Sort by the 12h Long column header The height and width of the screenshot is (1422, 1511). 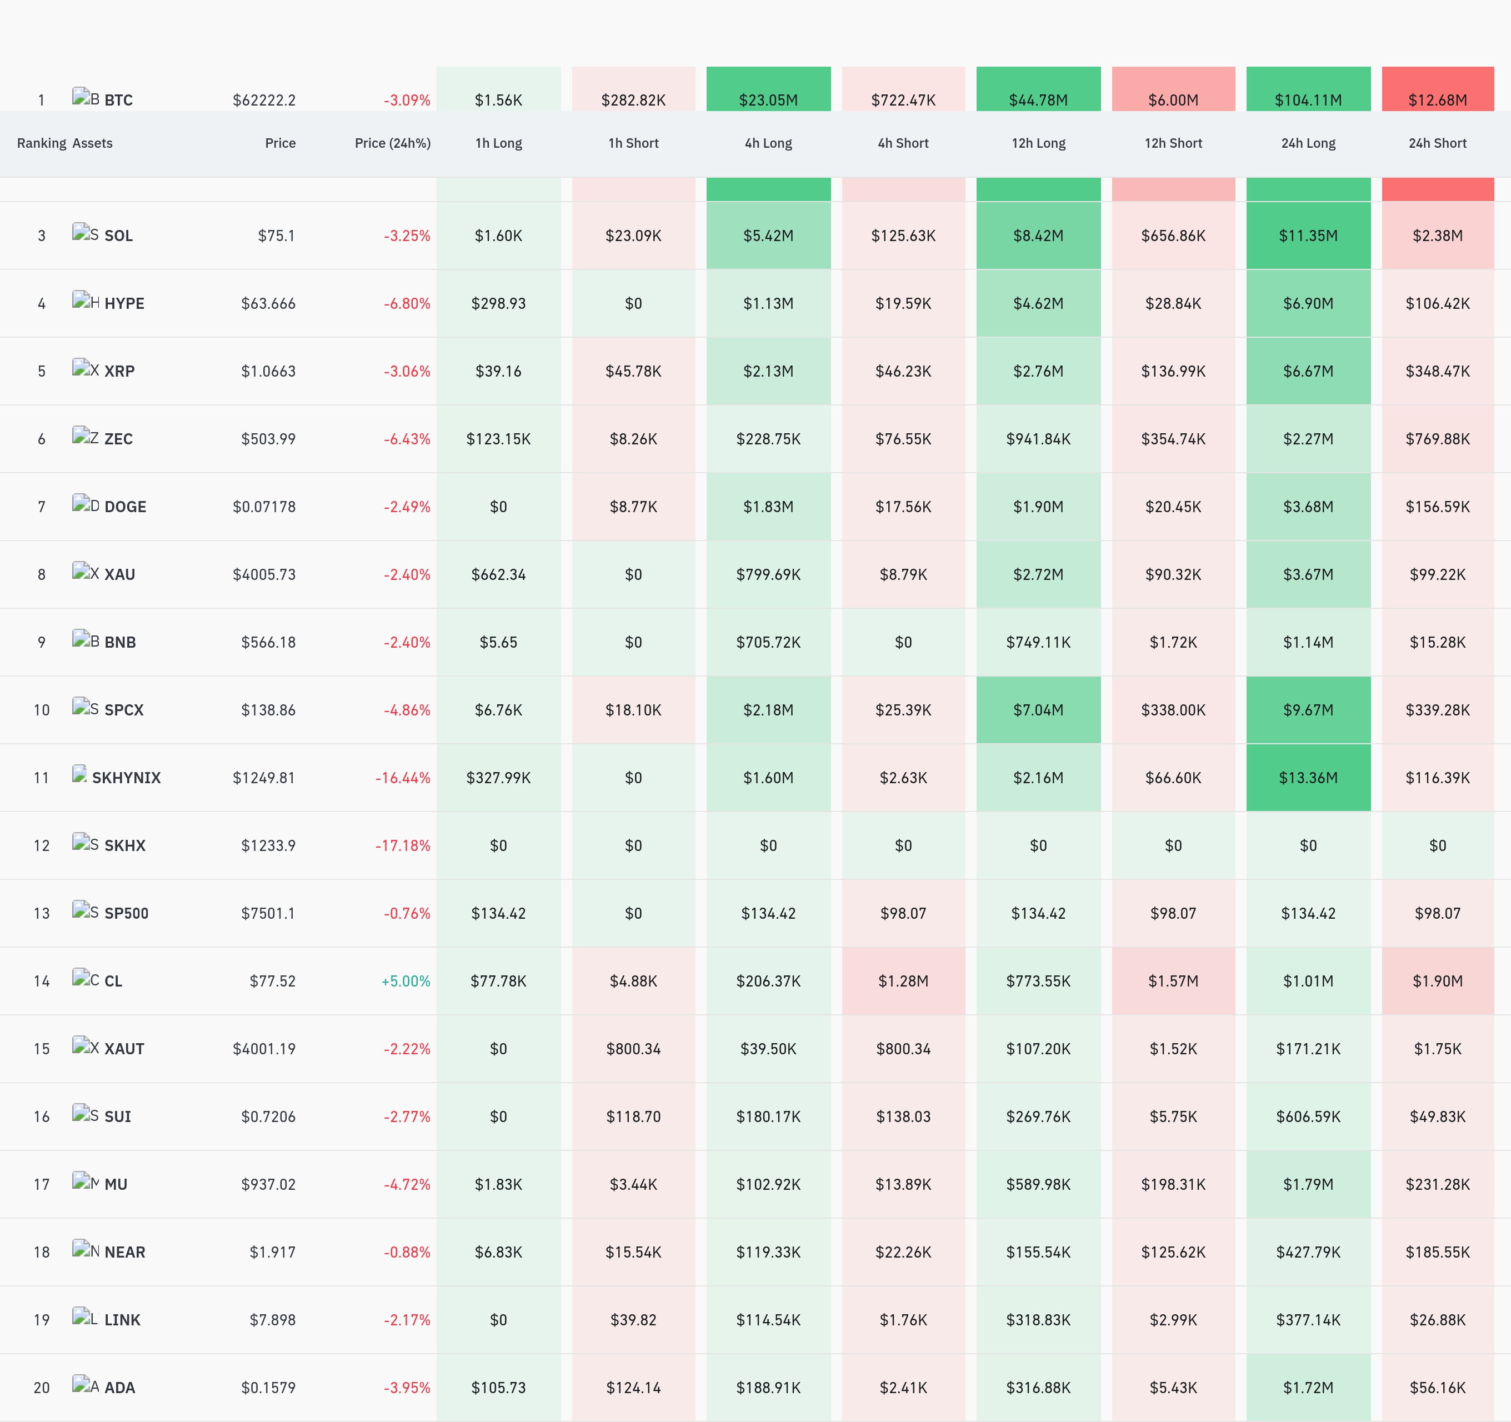pos(1038,143)
